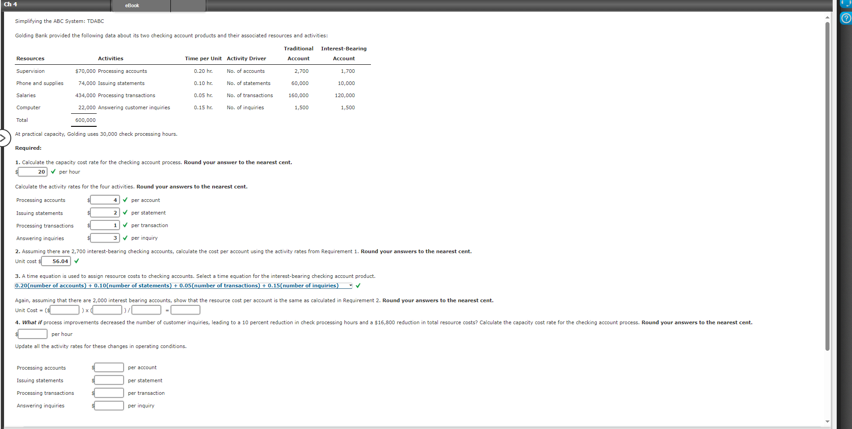
Task: Open the time equation dropdown for Requirement 3
Action: [350, 285]
